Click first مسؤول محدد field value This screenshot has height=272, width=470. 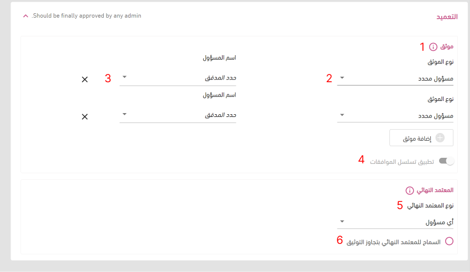(x=436, y=79)
